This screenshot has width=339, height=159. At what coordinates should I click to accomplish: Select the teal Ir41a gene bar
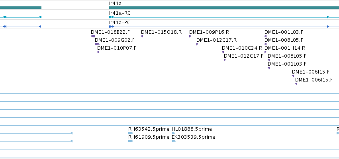pyautogui.click(x=224, y=8)
